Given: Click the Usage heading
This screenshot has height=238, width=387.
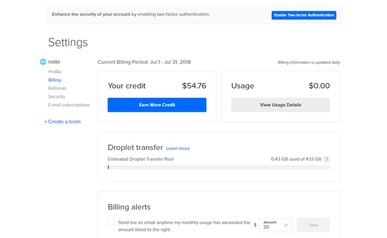Looking at the screenshot, I should click(x=243, y=86).
